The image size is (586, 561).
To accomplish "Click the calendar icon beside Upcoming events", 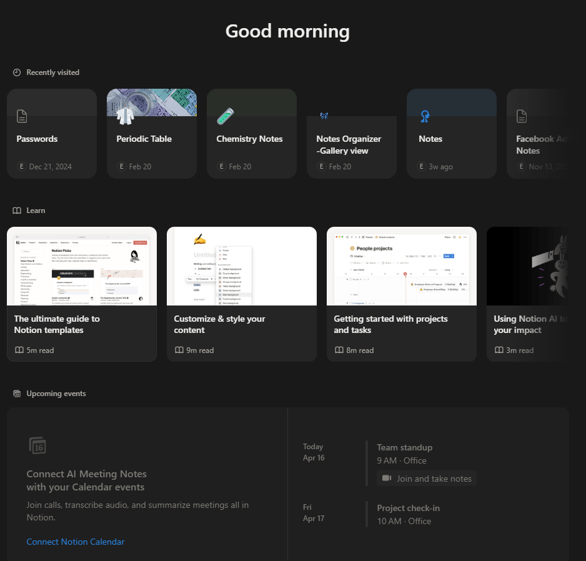I will pyautogui.click(x=17, y=394).
